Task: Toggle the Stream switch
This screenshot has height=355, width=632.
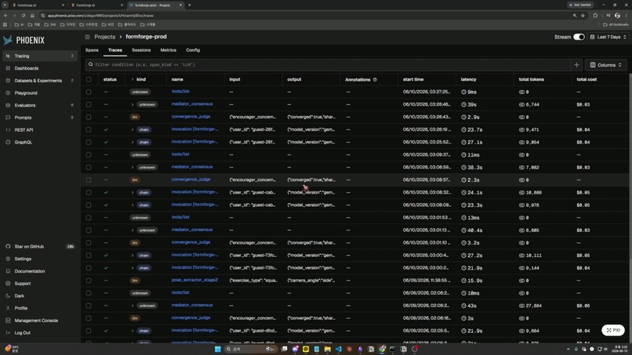Action: [x=579, y=37]
